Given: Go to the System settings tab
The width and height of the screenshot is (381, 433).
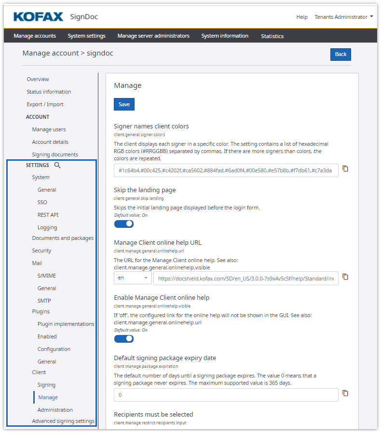Looking at the screenshot, I should point(86,36).
